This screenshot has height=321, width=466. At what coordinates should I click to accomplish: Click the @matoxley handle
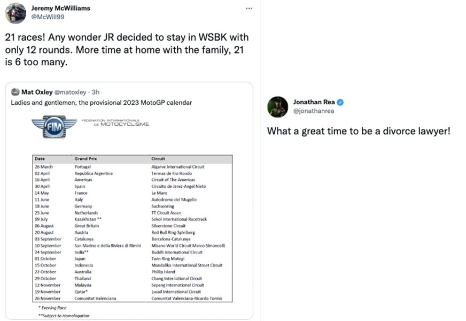point(70,92)
